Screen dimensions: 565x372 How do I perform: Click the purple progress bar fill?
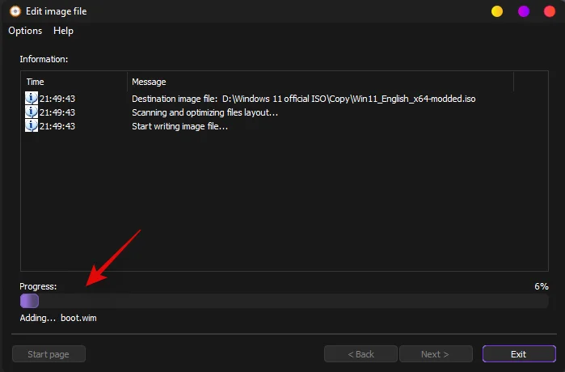(x=29, y=301)
